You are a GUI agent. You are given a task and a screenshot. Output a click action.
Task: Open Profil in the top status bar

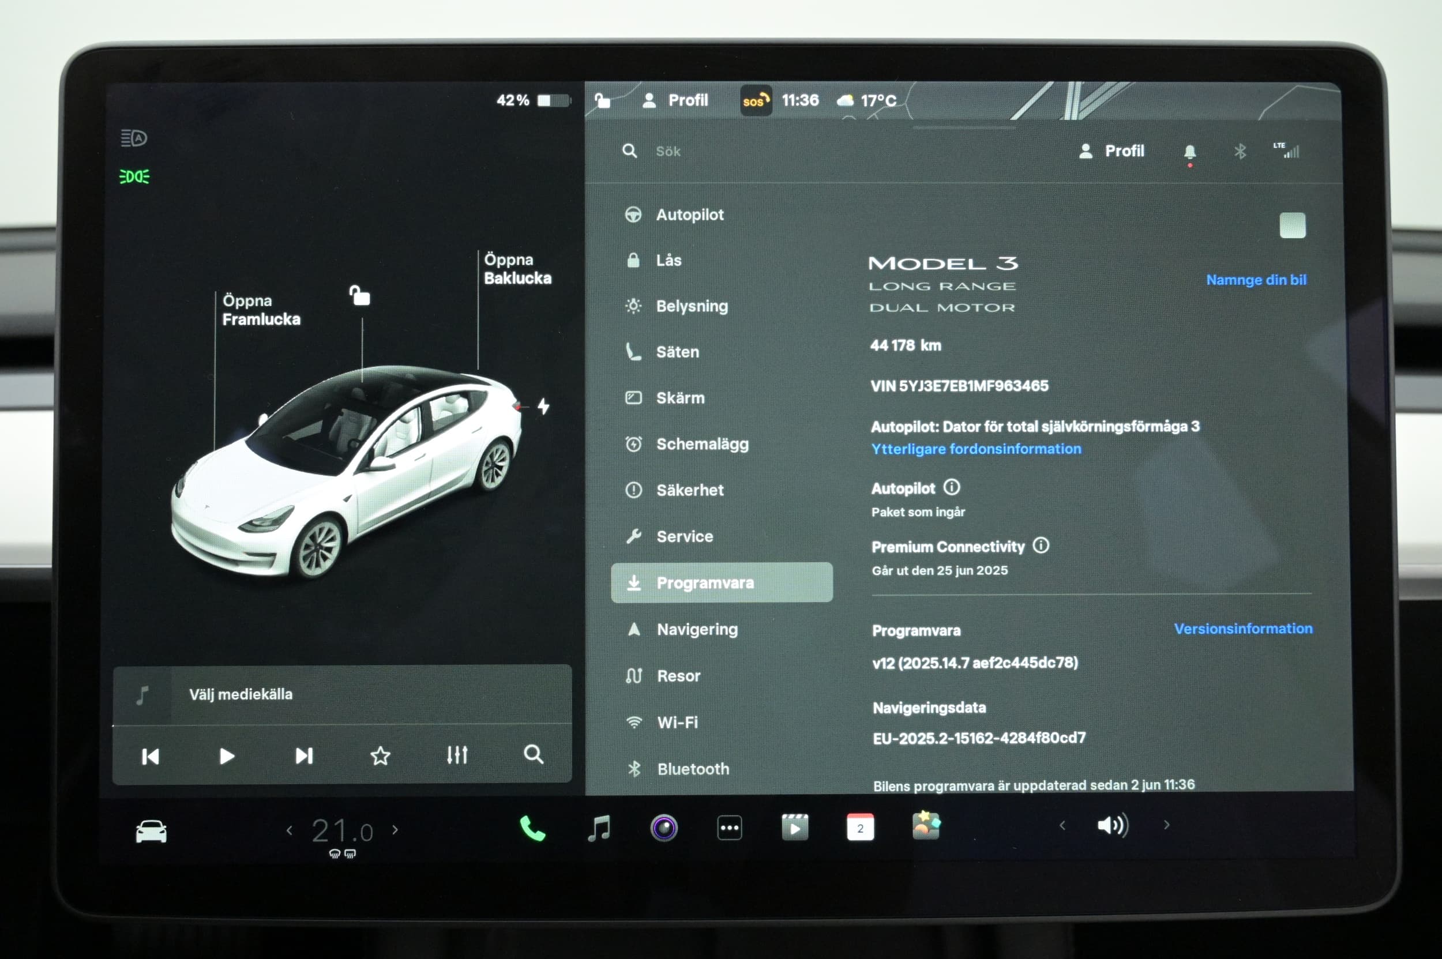pyautogui.click(x=675, y=100)
